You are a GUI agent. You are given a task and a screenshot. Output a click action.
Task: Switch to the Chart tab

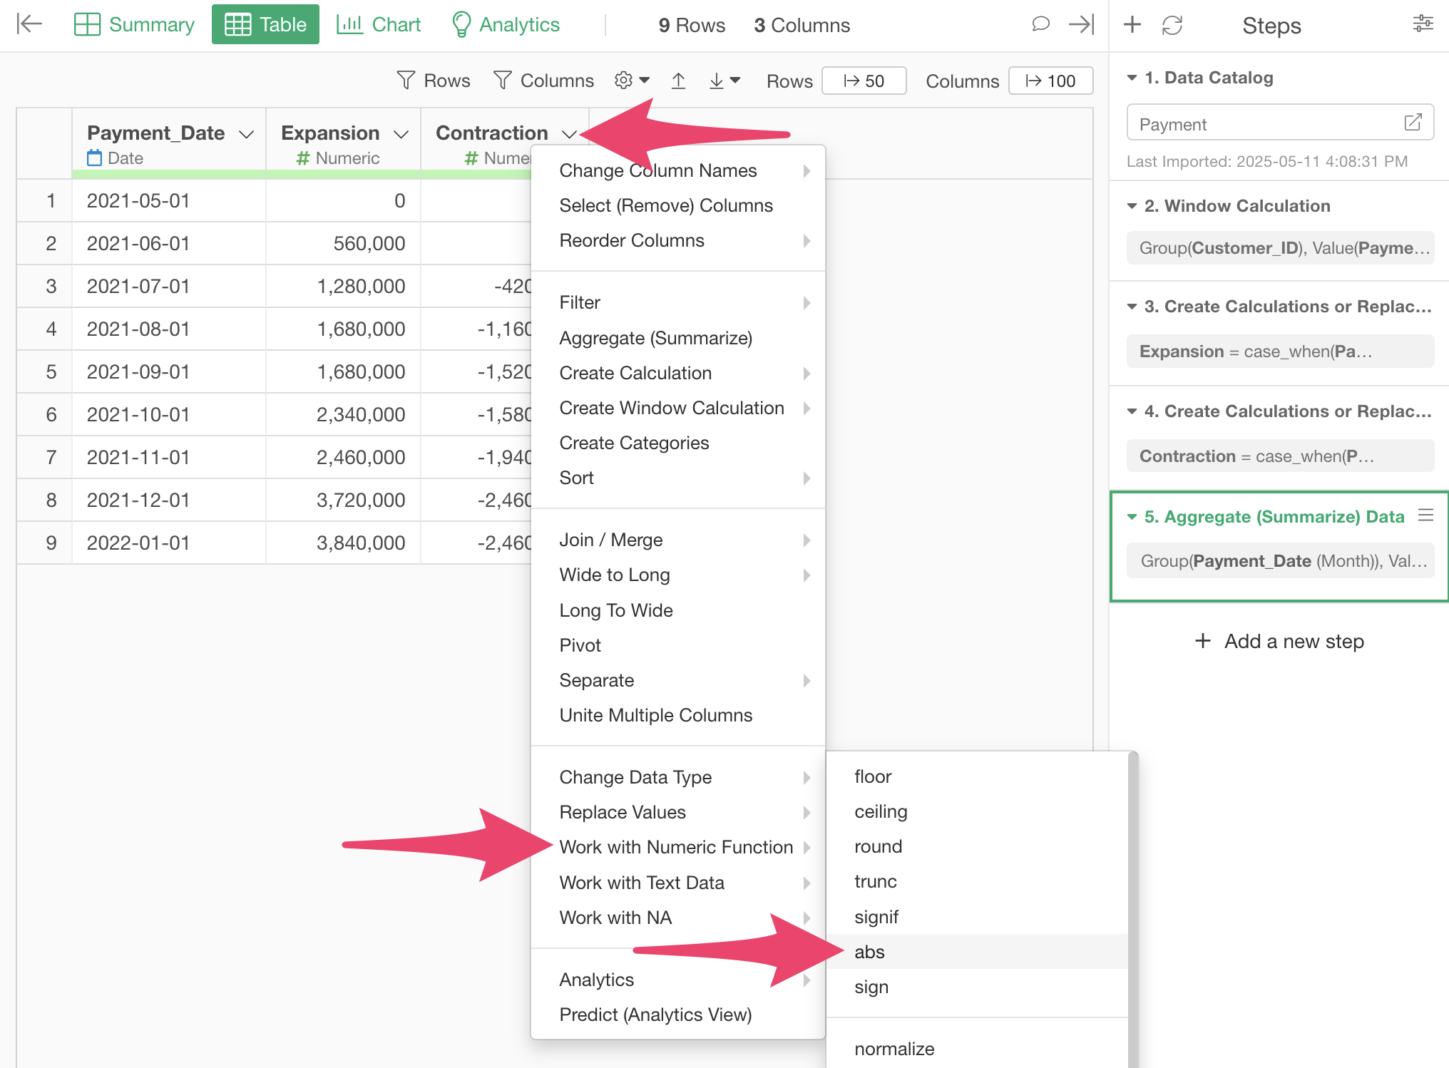tap(379, 24)
